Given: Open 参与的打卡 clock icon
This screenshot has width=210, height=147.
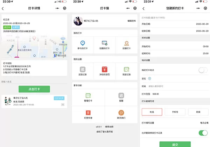Looking at the screenshot, I should tap(83, 43).
